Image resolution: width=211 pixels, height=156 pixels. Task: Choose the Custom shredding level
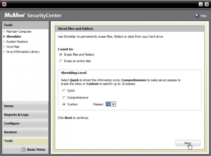pos(64,104)
